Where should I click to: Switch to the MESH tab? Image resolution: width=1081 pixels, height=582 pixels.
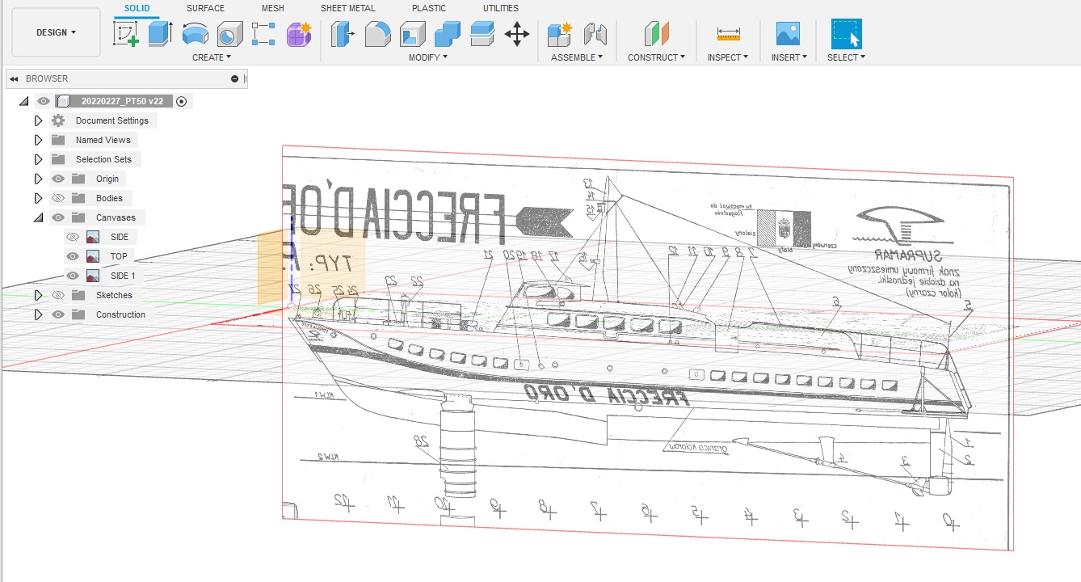(272, 8)
